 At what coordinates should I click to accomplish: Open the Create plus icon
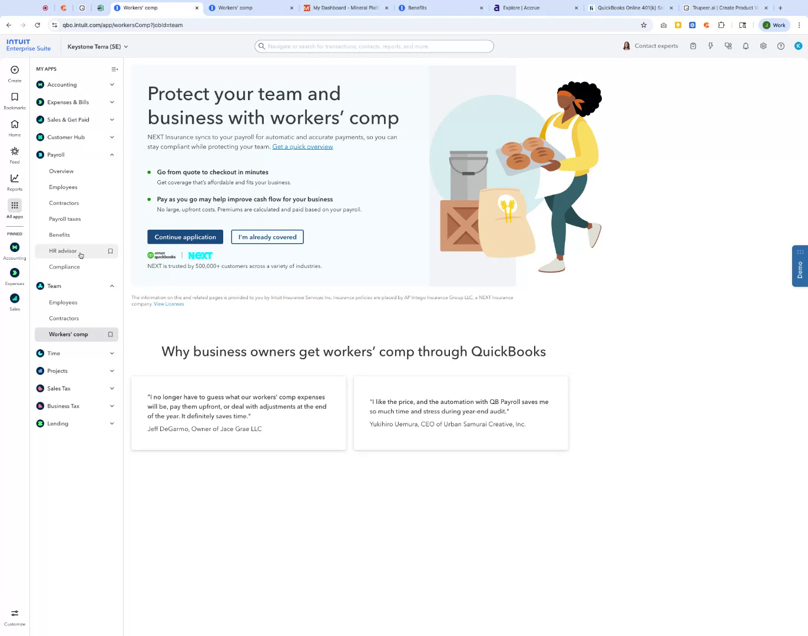15,69
